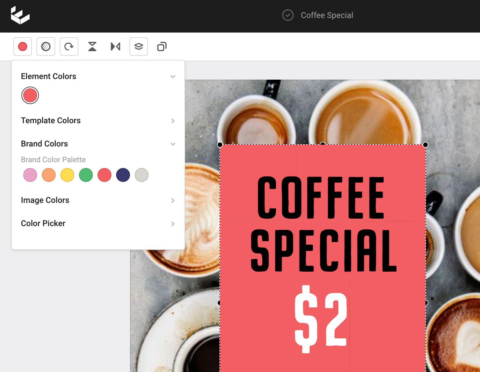Image resolution: width=480 pixels, height=372 pixels.
Task: Open the layers arrange icon
Action: point(139,46)
